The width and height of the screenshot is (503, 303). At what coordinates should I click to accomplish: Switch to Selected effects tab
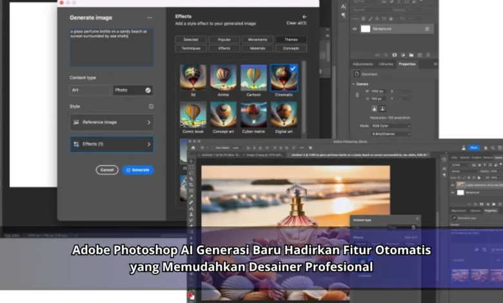tap(191, 40)
